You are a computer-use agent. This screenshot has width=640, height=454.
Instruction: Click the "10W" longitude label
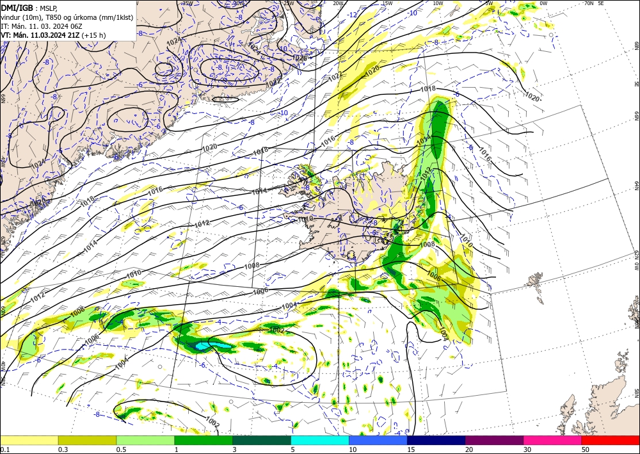point(438,3)
